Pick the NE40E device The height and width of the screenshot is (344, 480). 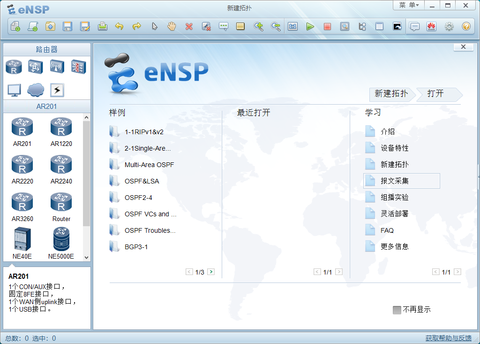pos(22,244)
